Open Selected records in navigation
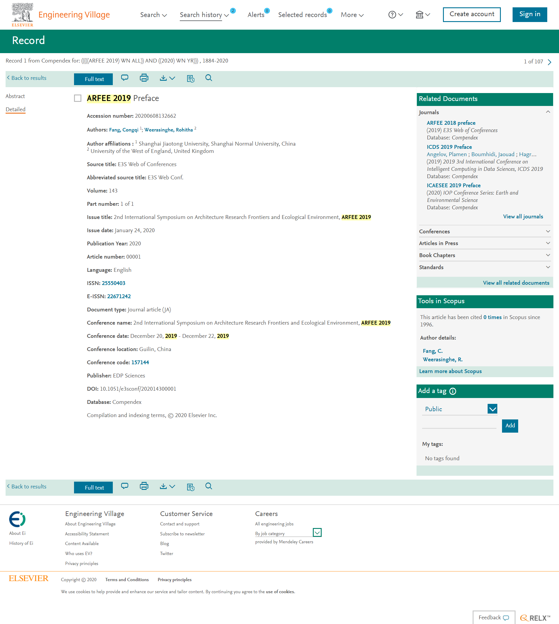The width and height of the screenshot is (559, 624). (303, 15)
